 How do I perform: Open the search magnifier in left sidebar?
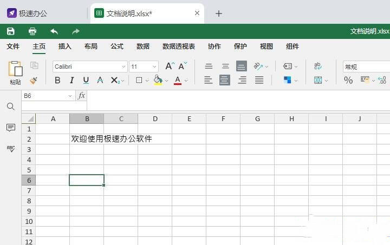pyautogui.click(x=11, y=107)
